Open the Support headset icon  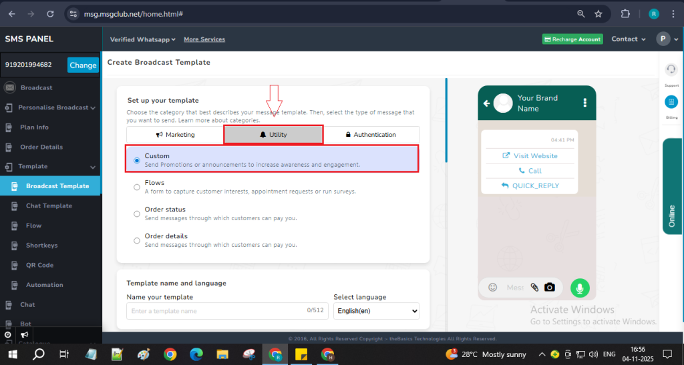(x=671, y=69)
